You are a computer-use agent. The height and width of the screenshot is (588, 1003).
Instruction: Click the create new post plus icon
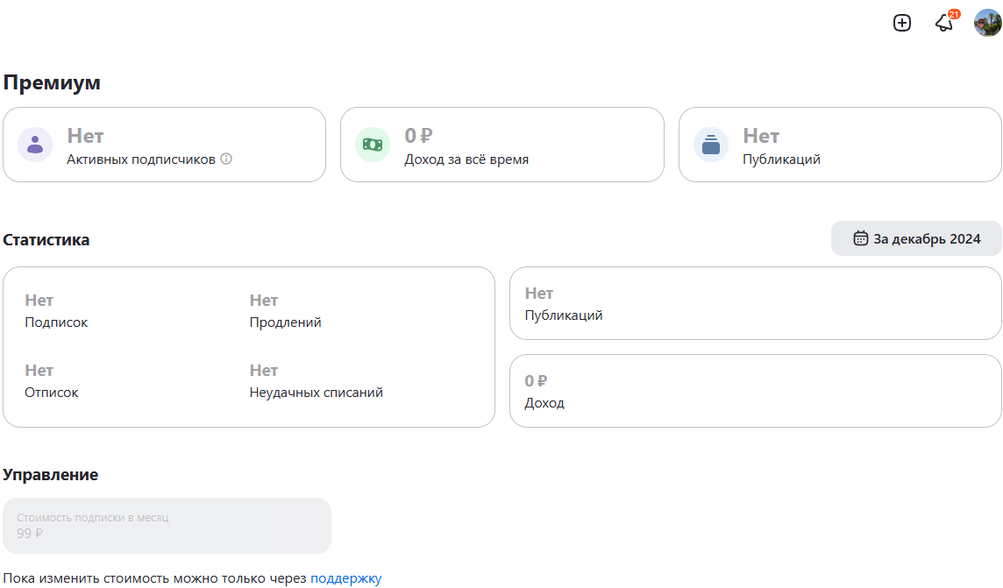(902, 23)
